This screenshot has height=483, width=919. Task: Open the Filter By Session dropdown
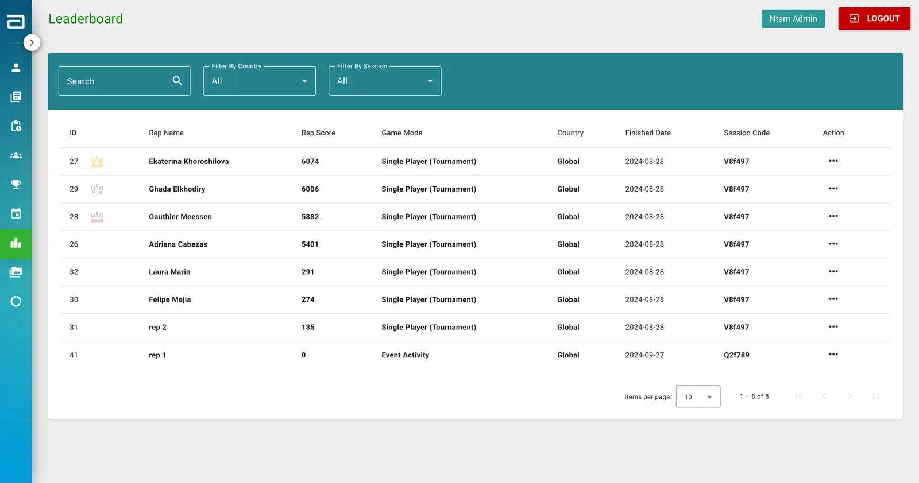click(385, 81)
